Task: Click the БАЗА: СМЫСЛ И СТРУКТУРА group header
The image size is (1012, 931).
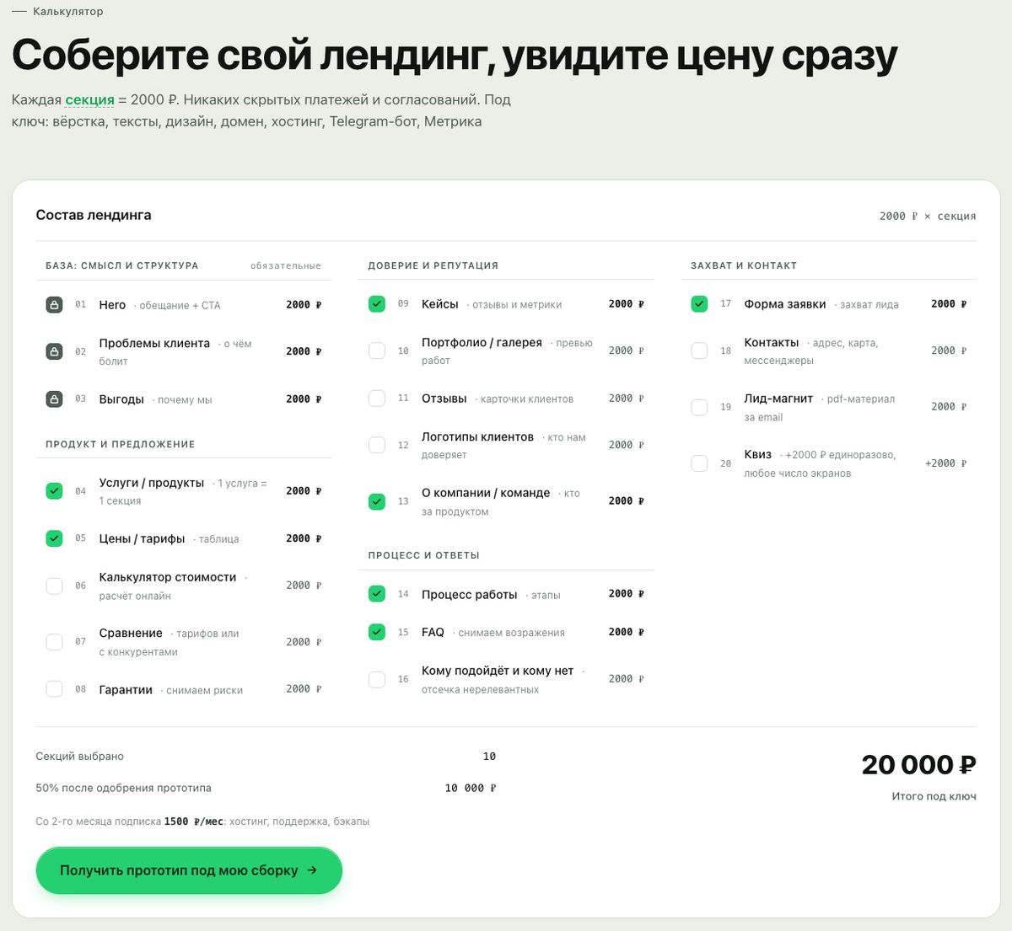Action: click(x=122, y=265)
